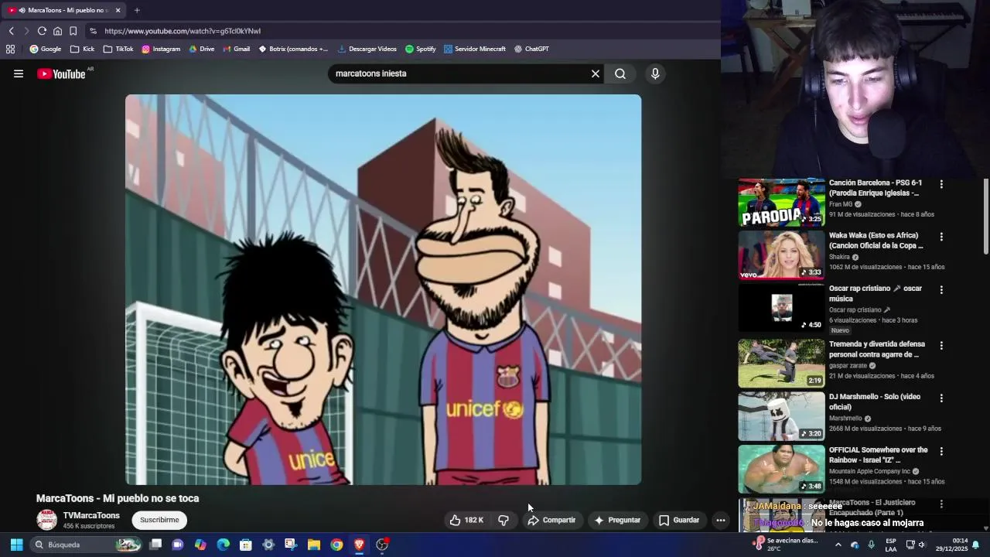
Task: Open DJ Marshmello - Solo thumbnail
Action: 781,416
